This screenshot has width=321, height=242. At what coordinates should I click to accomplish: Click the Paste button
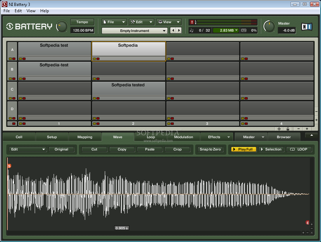tap(150, 149)
